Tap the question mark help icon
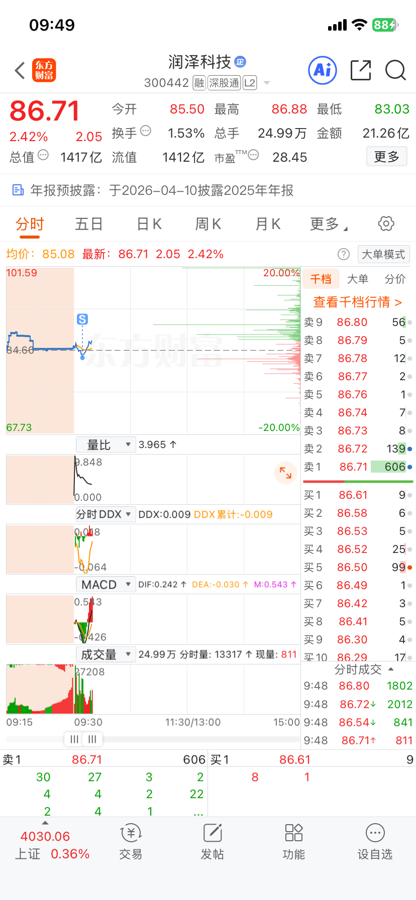This screenshot has width=416, height=900. point(344,254)
